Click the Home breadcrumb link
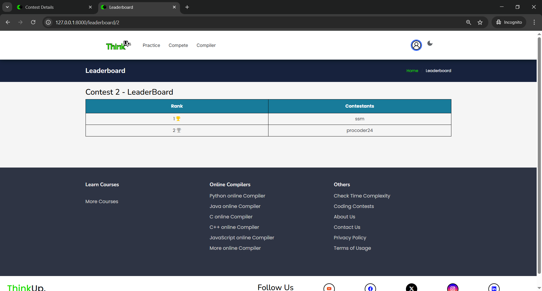 pyautogui.click(x=412, y=71)
